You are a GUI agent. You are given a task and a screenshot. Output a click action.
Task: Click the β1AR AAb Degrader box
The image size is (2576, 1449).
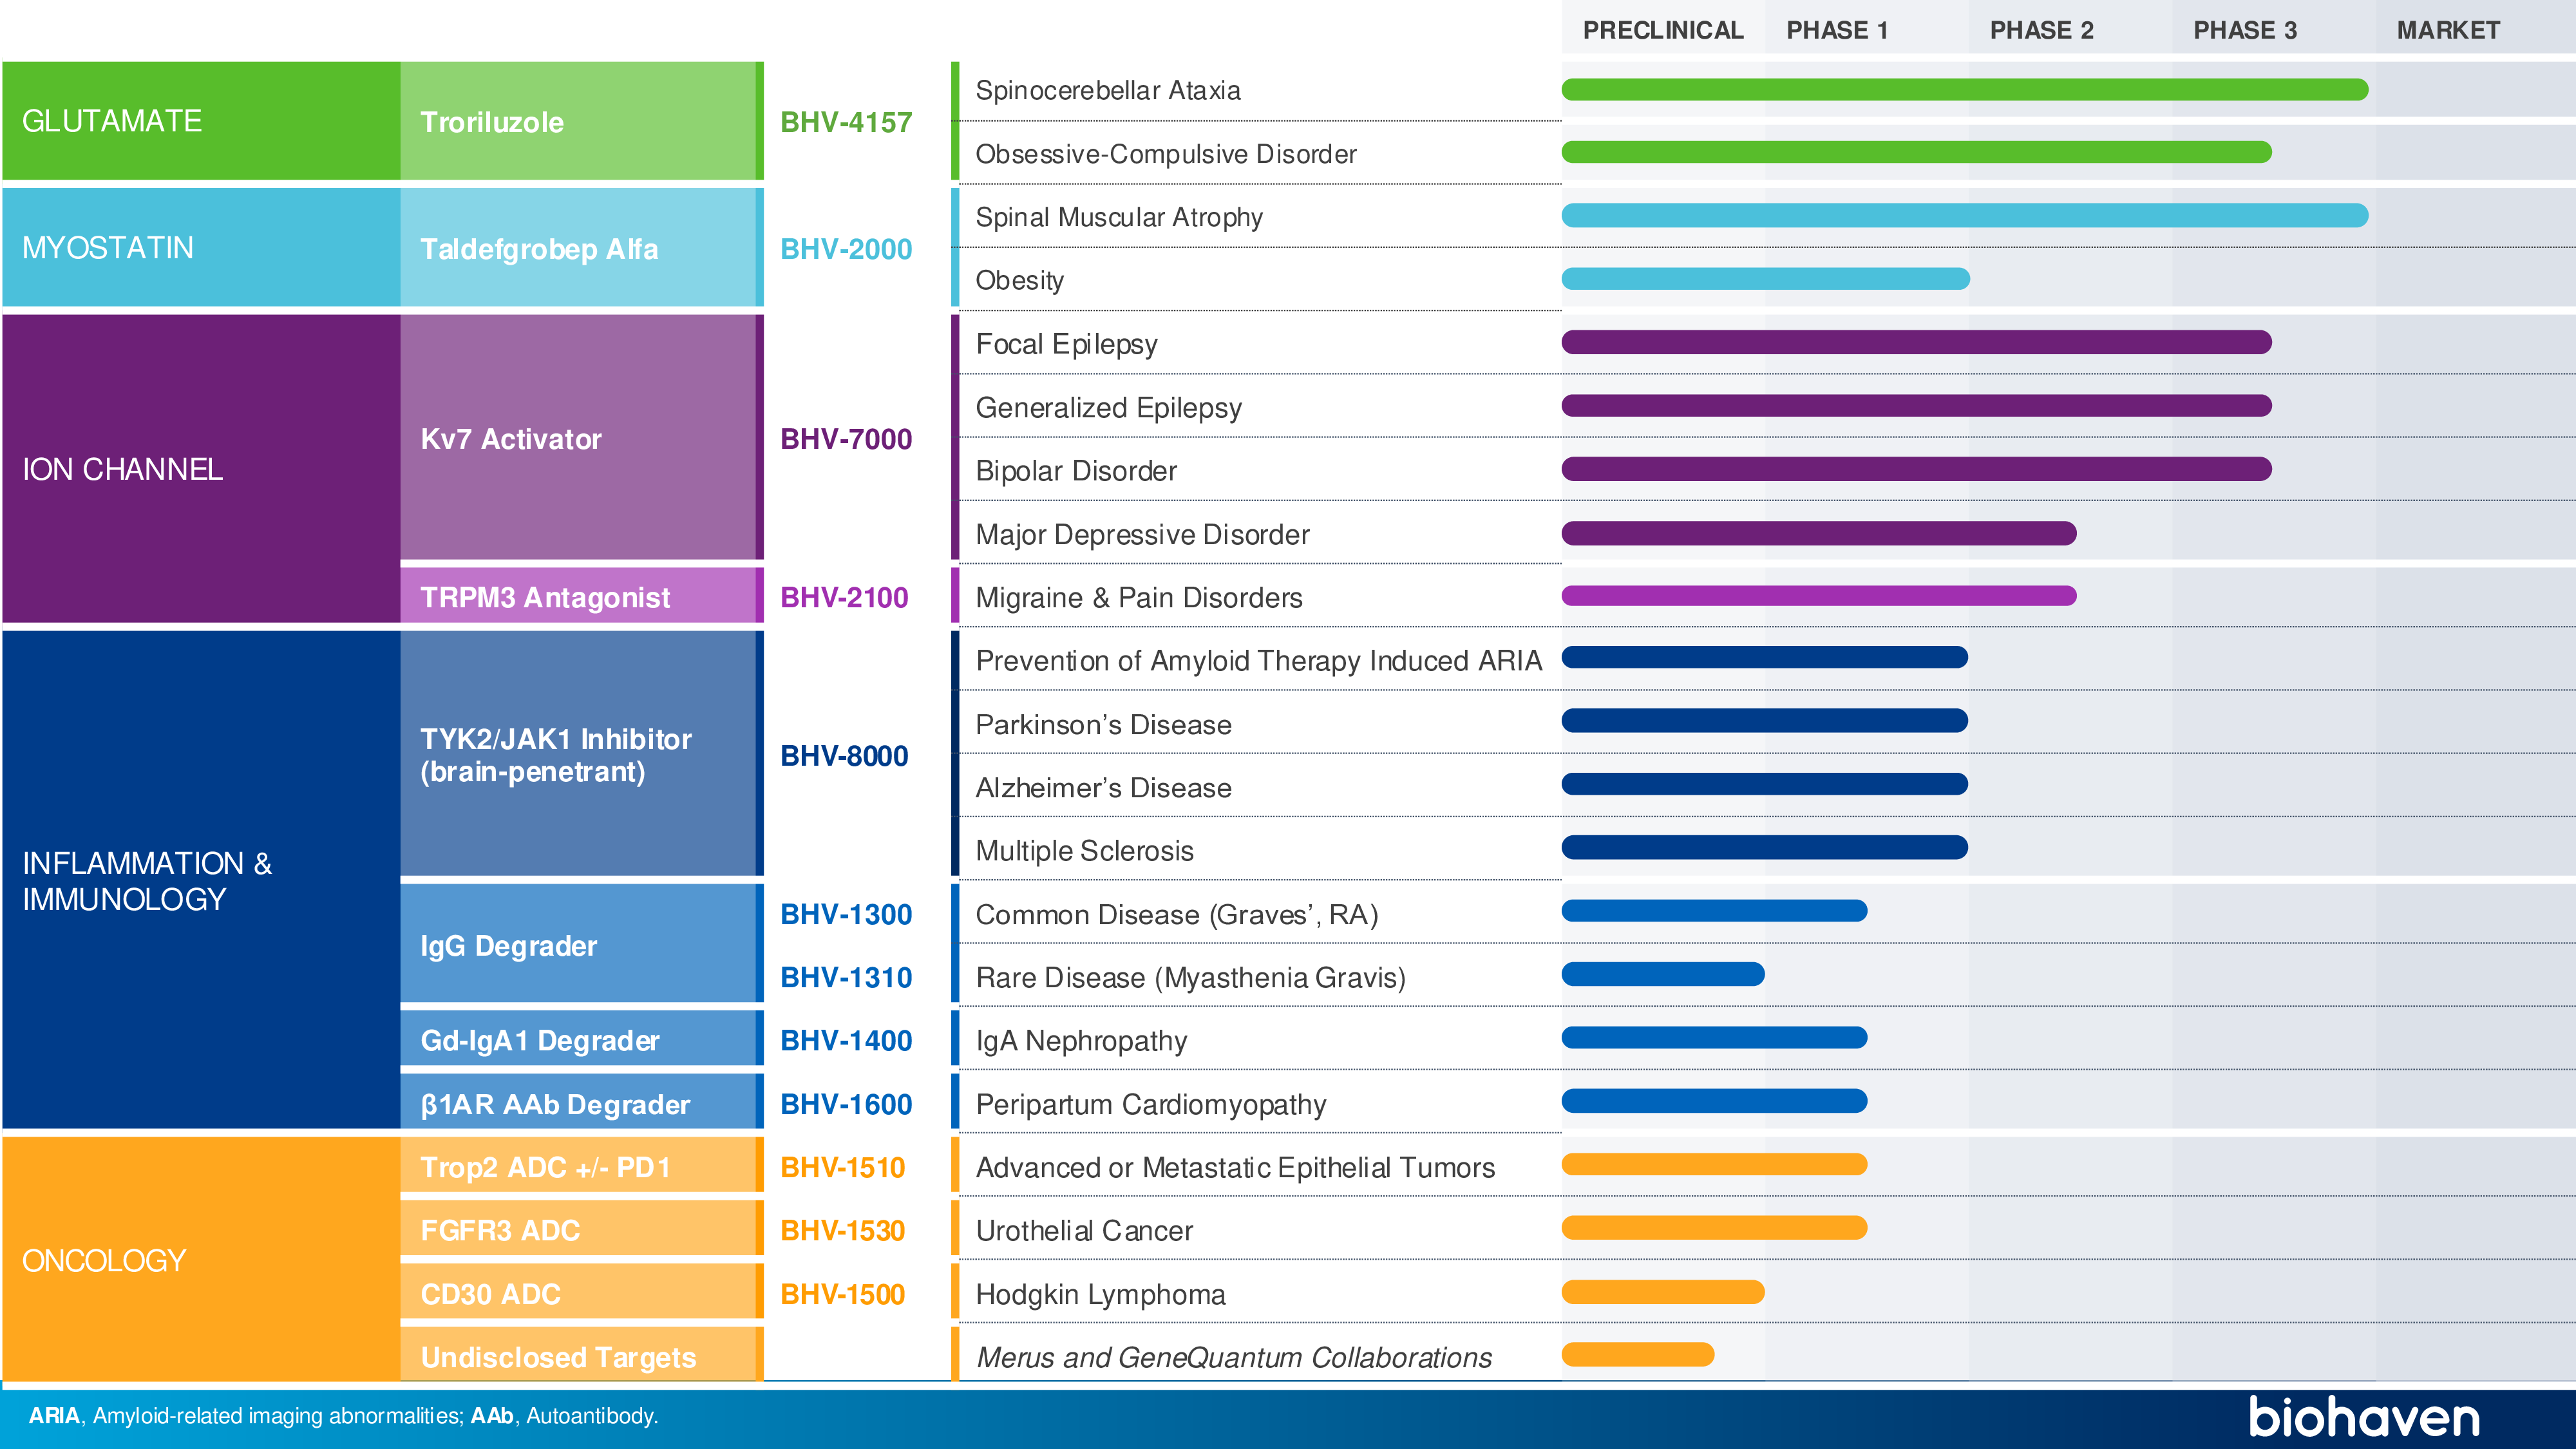coord(582,1102)
